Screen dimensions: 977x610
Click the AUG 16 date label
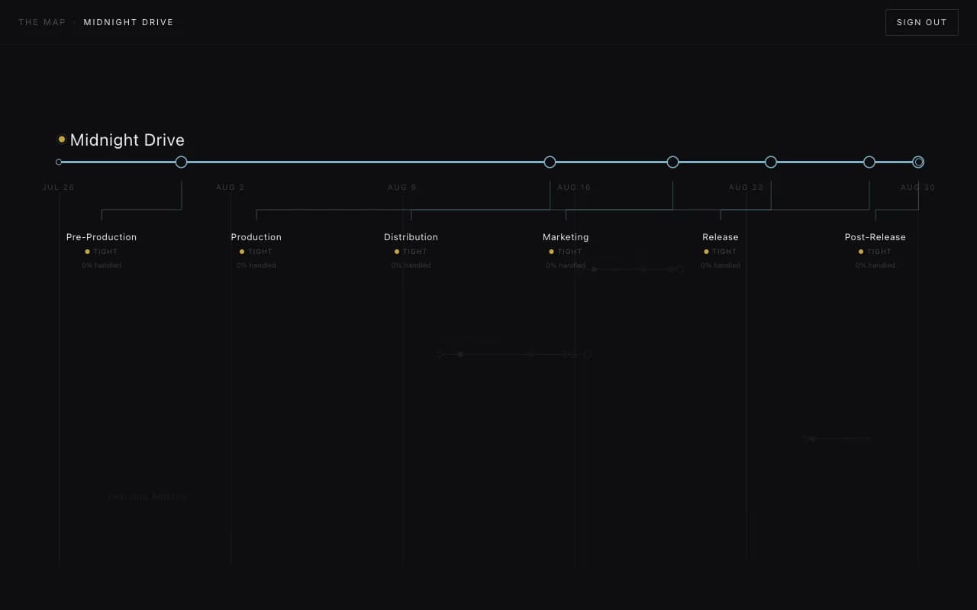point(574,188)
